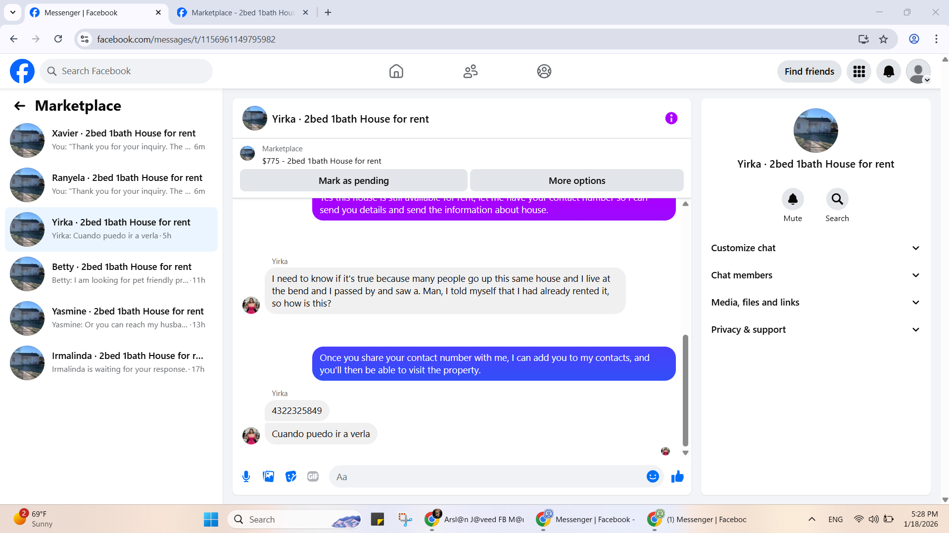Go back using the Marketplace back arrow
Viewport: 949px width, 533px height.
coord(19,106)
